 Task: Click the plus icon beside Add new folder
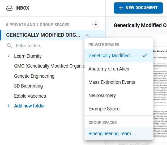pos(9,106)
